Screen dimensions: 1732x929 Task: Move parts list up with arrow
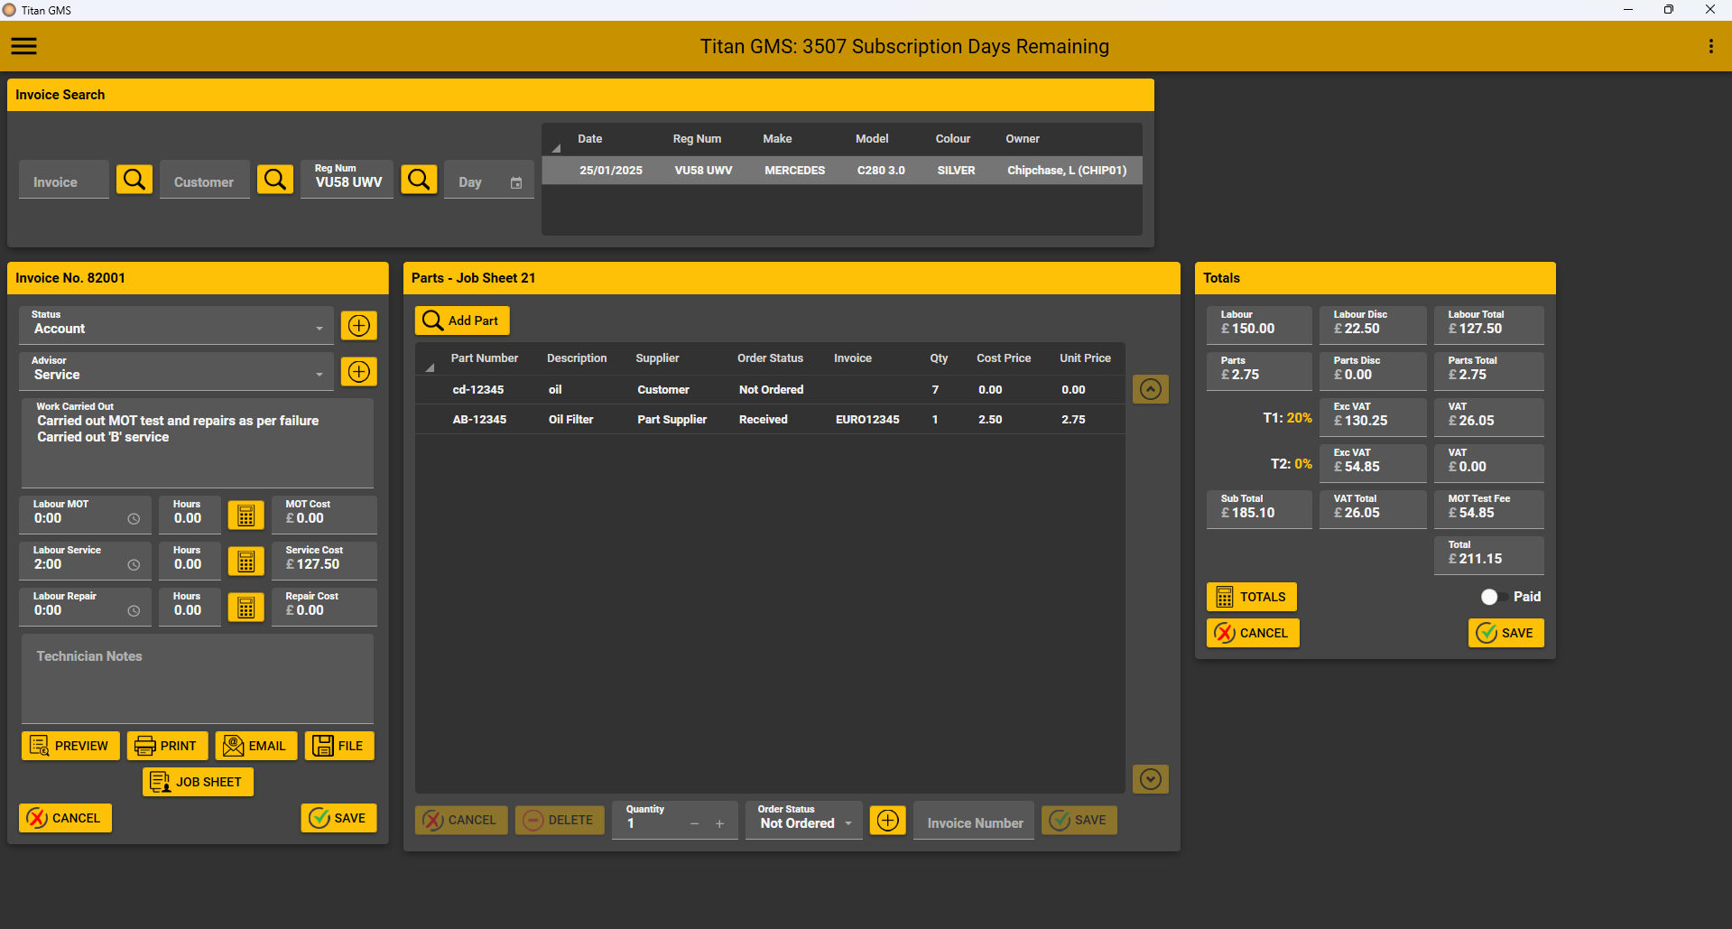point(1151,389)
